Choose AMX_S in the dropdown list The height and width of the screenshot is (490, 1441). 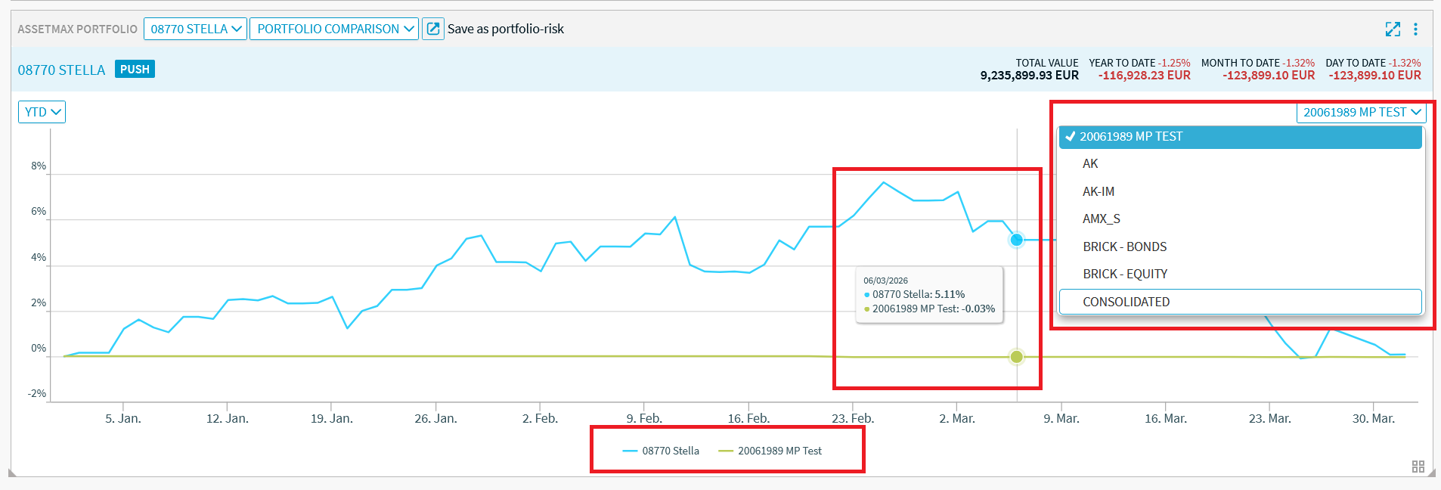[x=1102, y=219]
